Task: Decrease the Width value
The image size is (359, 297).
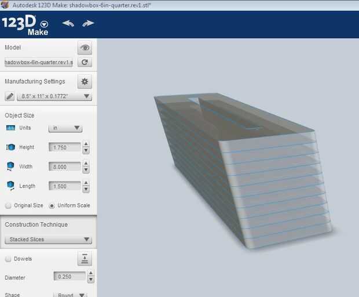Action: (x=86, y=170)
